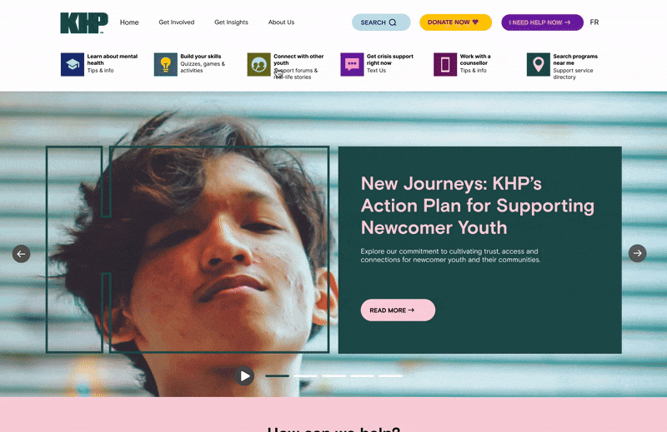Click I Need Help Now button
Screen dimensions: 667x432
point(543,22)
